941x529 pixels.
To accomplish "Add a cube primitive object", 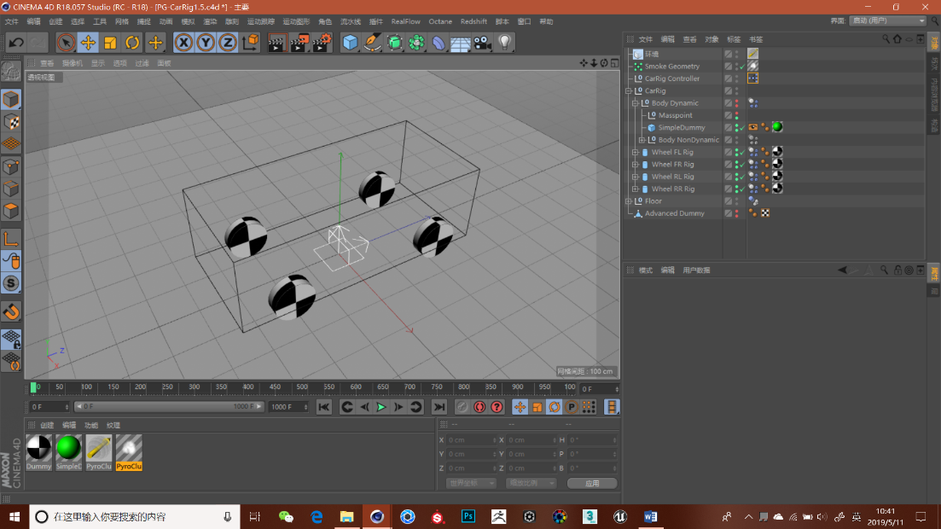I will tap(350, 43).
